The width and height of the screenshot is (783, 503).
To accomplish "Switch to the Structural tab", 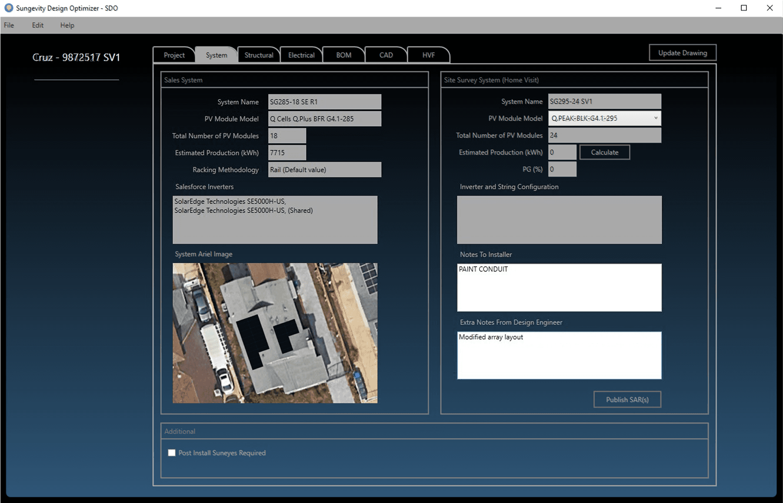I will (x=259, y=55).
